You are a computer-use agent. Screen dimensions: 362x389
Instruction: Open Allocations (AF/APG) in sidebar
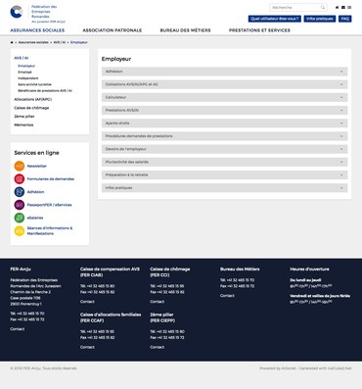(33, 99)
